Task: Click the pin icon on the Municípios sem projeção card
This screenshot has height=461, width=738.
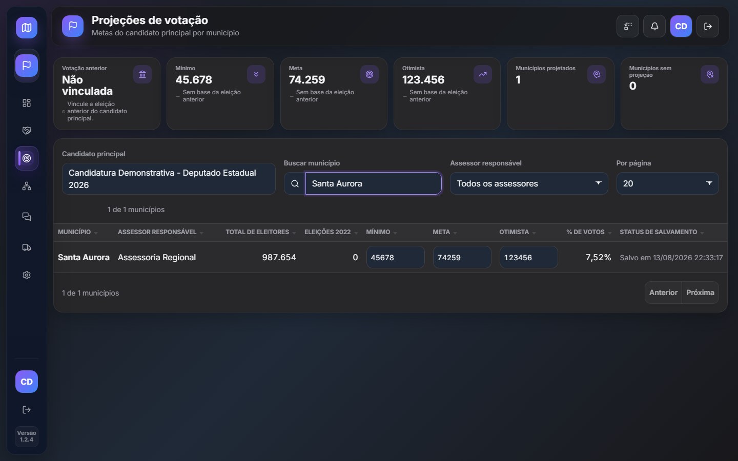Action: tap(710, 74)
